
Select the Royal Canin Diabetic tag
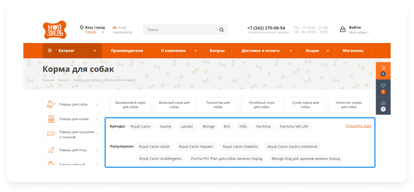pyautogui.click(x=240, y=147)
